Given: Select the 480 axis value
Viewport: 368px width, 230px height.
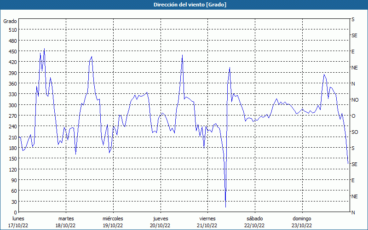Looking at the screenshot, I should [13, 41].
